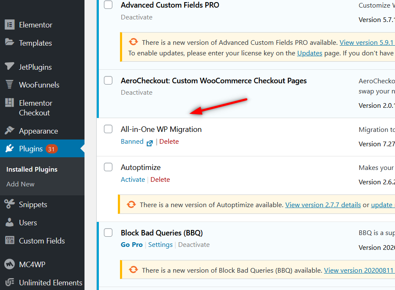Open JetPlugins via its sidebar icon
395x290 pixels.
[x=10, y=67]
